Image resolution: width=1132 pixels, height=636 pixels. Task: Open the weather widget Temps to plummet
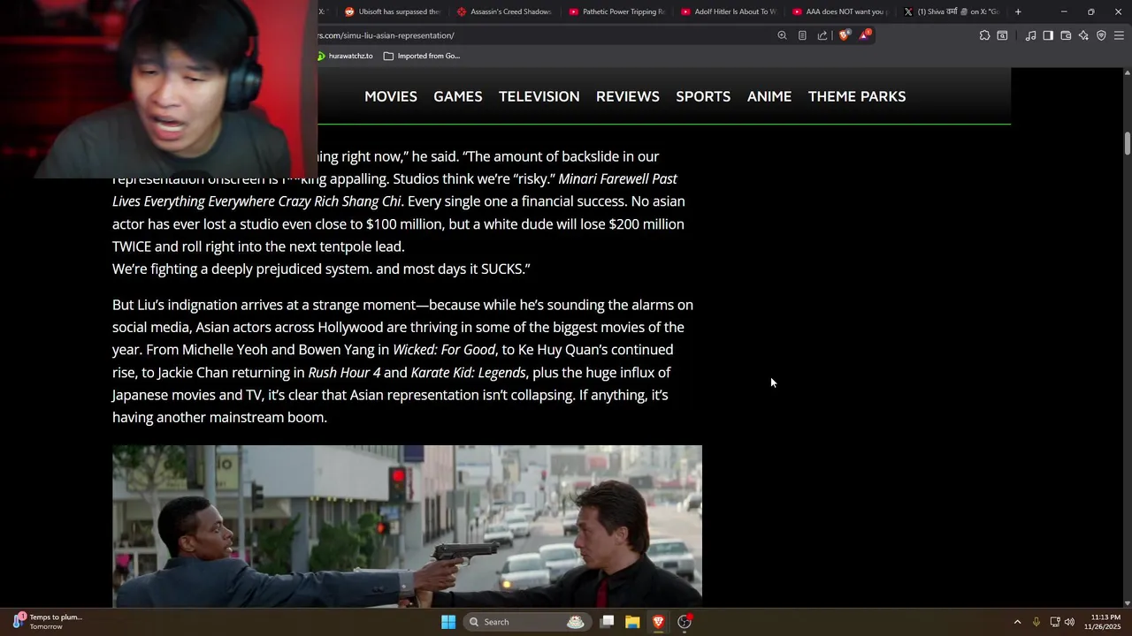point(47,622)
